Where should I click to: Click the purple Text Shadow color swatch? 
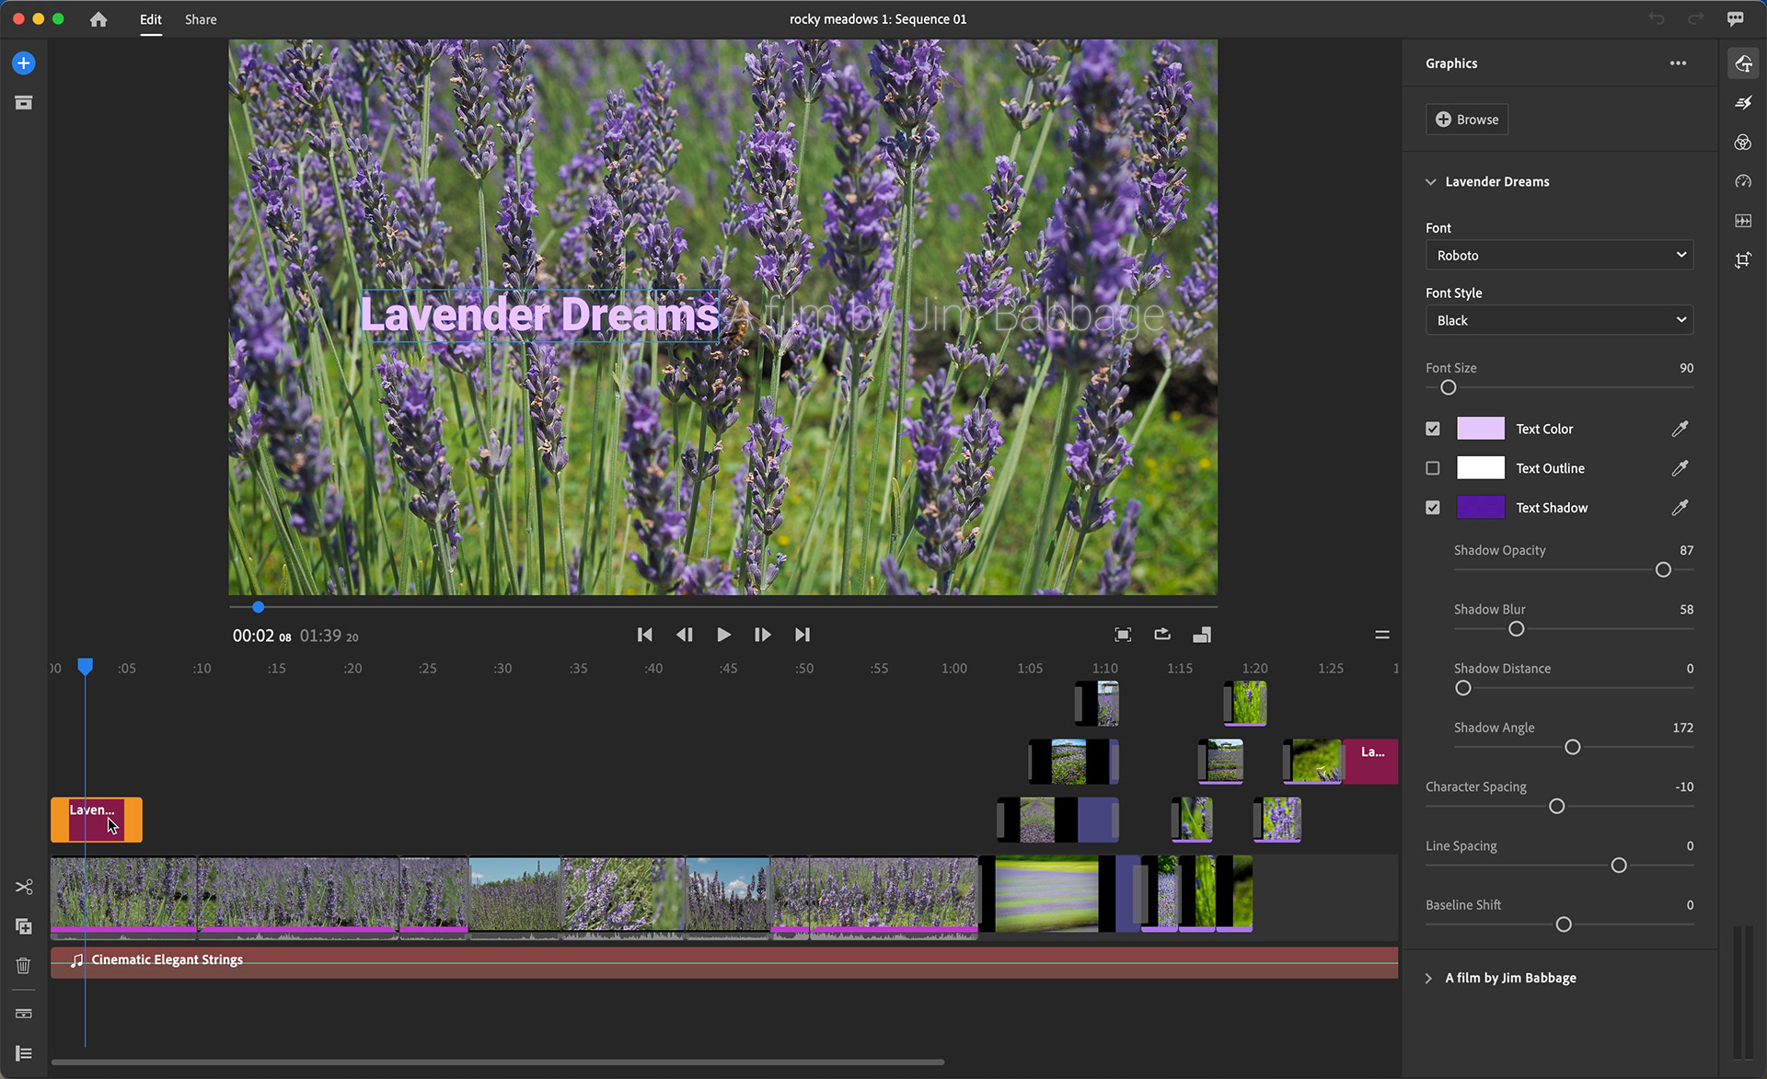click(x=1481, y=508)
